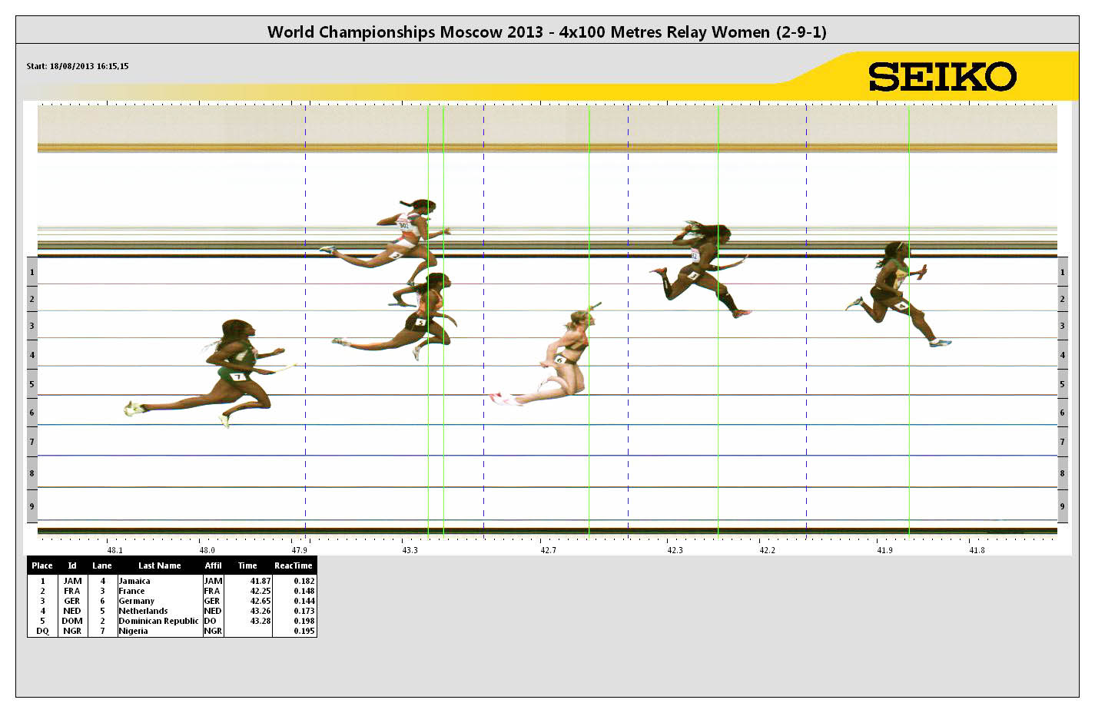Select lane 9 marker on right edge
The image size is (1095, 713).
[x=1062, y=506]
